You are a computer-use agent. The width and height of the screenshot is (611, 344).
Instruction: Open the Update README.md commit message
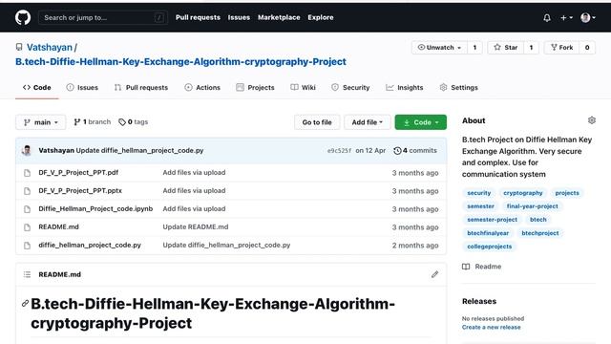196,227
